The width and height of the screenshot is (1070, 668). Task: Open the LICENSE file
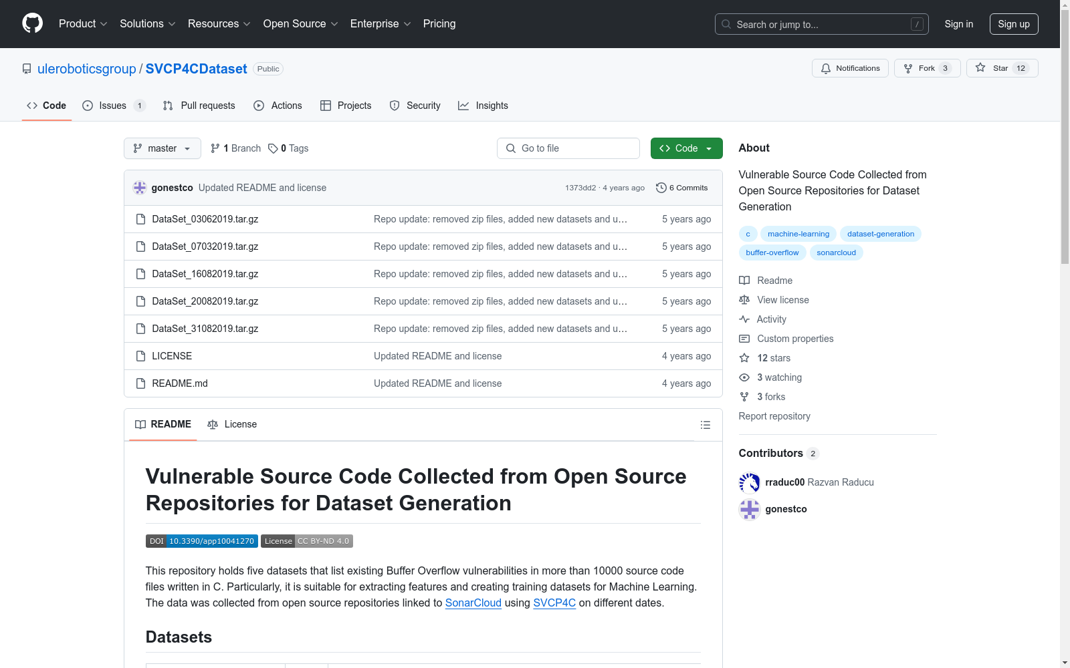click(x=172, y=356)
